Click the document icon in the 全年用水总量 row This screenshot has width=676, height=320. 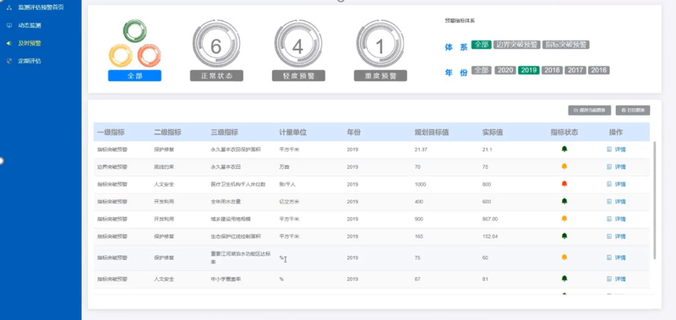tap(609, 202)
